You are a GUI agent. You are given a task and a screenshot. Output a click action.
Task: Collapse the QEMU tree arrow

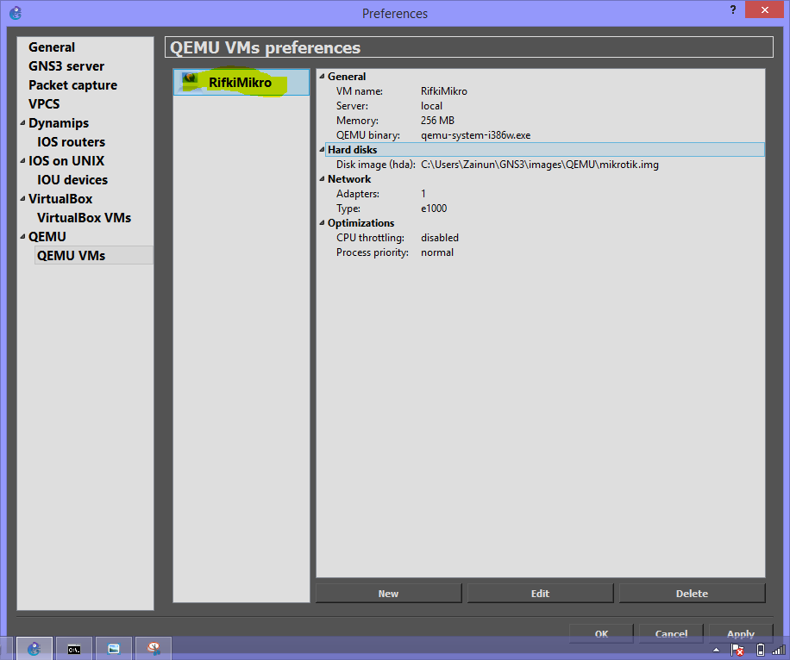pyautogui.click(x=22, y=237)
